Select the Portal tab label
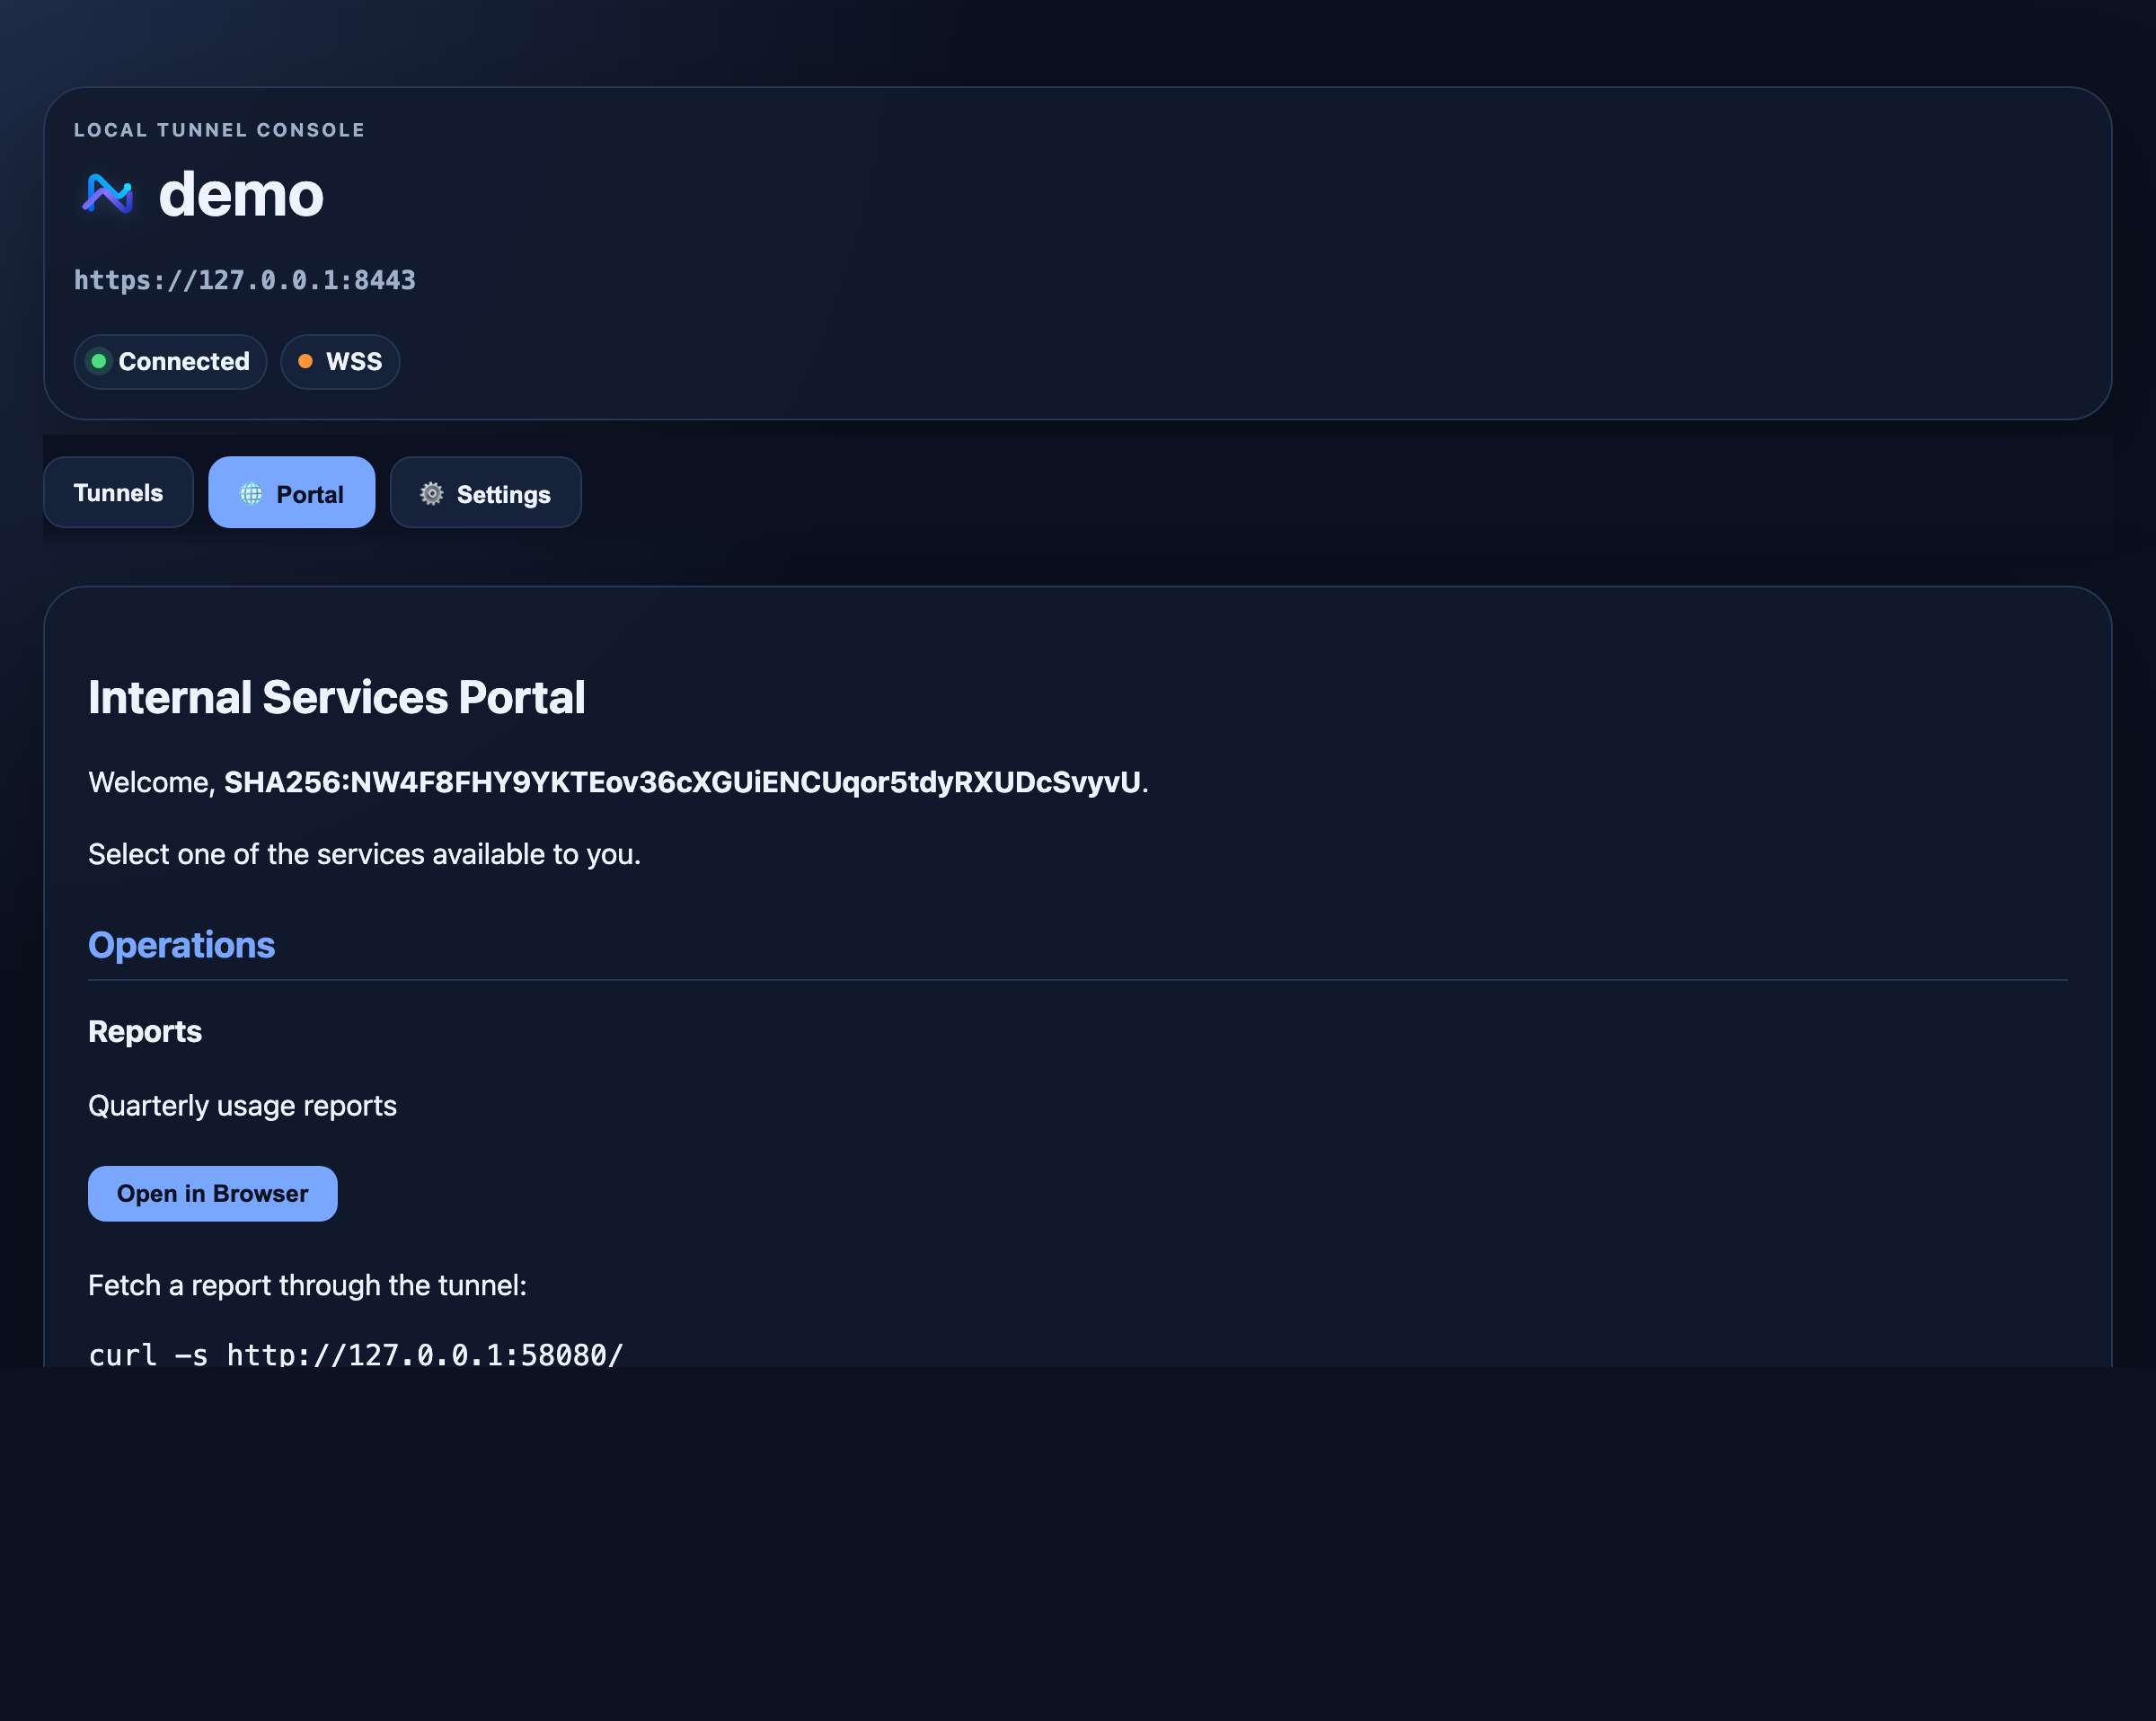 point(310,495)
